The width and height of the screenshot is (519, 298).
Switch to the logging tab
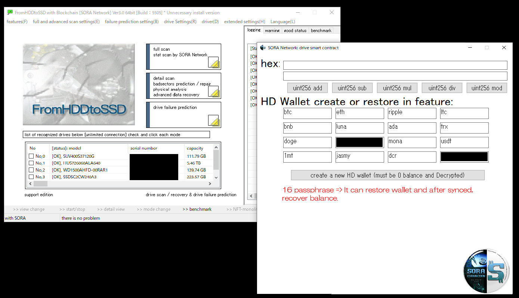(x=254, y=30)
